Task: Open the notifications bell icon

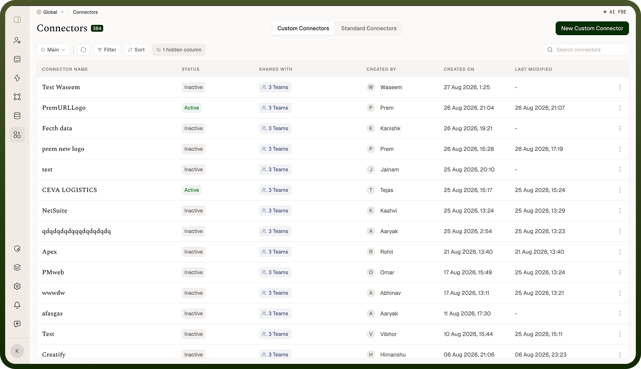Action: tap(17, 305)
